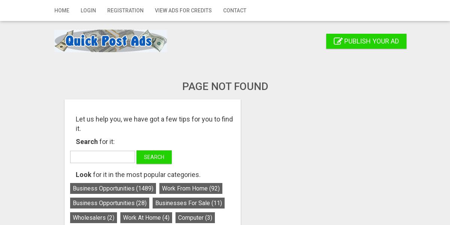Open the Contact page
Image resolution: width=450 pixels, height=225 pixels.
pos(235,10)
